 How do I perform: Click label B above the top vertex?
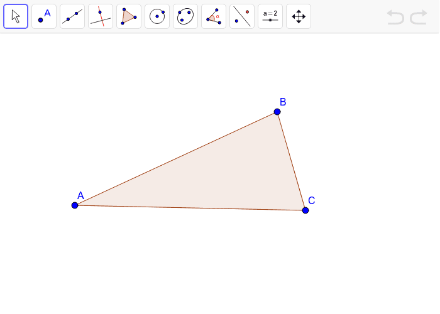pos(283,102)
